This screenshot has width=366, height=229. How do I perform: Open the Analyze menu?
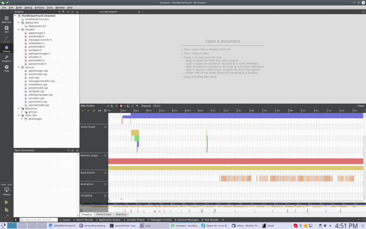[x=39, y=7]
